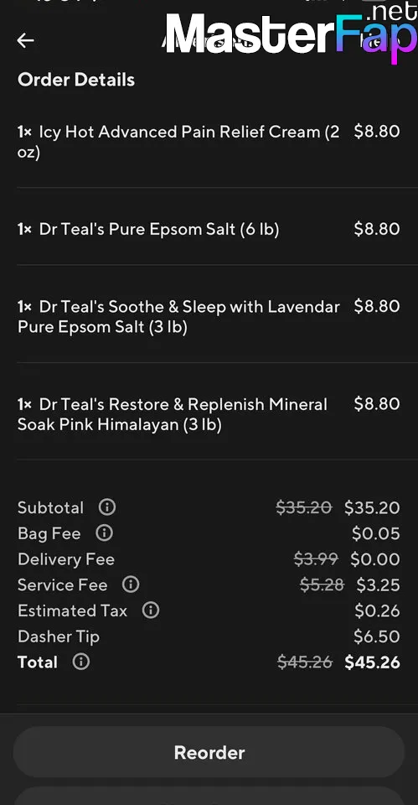This screenshot has height=805, width=418.
Task: Open Dr Teal's Pure Epsom Salt 6 lb item
Action: tap(209, 229)
